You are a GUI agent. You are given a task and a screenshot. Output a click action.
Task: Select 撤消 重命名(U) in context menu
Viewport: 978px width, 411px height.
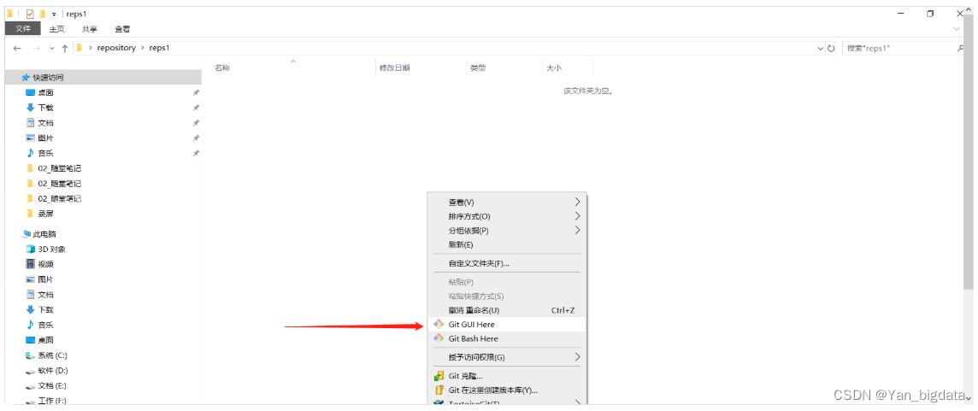pyautogui.click(x=507, y=310)
